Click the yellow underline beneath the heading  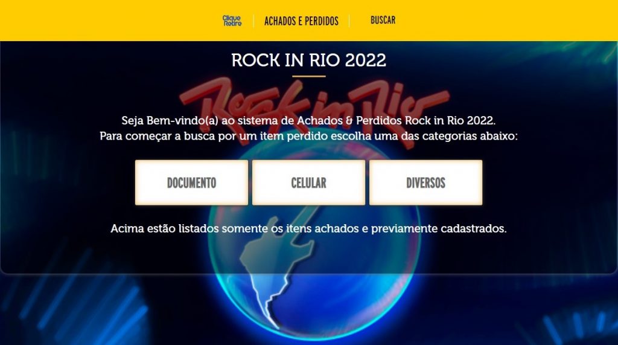coord(308,76)
